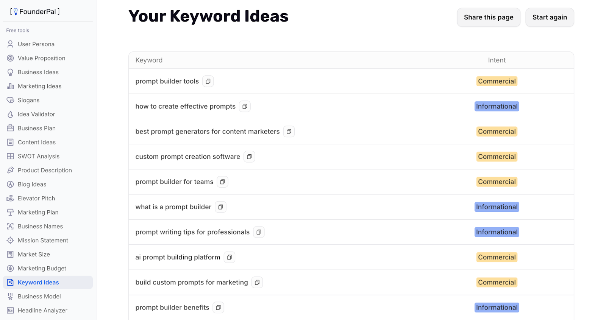Copy 'build custom prompts for marketing' keyword

coord(257,283)
